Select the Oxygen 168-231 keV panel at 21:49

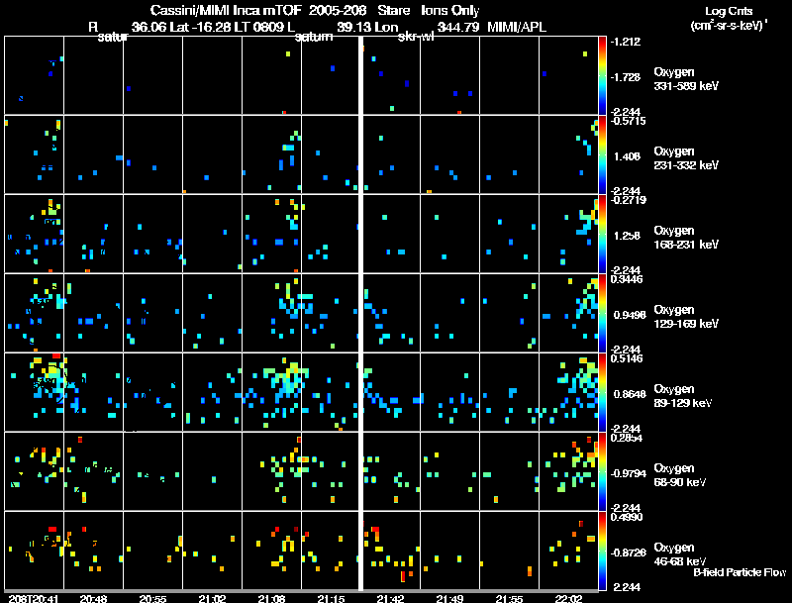(x=450, y=234)
